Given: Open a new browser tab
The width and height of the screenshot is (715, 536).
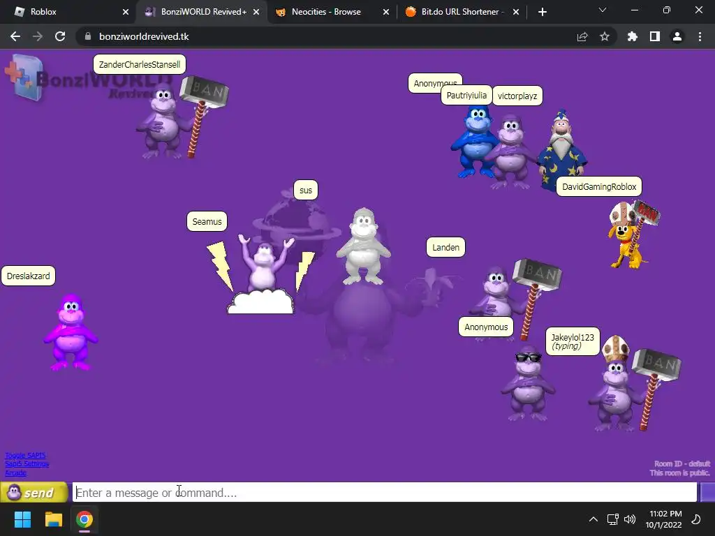Looking at the screenshot, I should 542,12.
